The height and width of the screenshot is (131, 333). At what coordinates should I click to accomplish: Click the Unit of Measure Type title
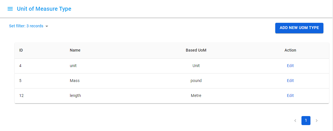click(44, 9)
